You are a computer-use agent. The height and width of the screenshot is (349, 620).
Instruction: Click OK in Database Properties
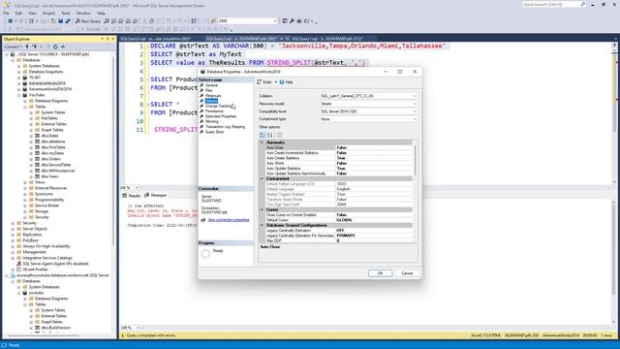[x=380, y=273]
